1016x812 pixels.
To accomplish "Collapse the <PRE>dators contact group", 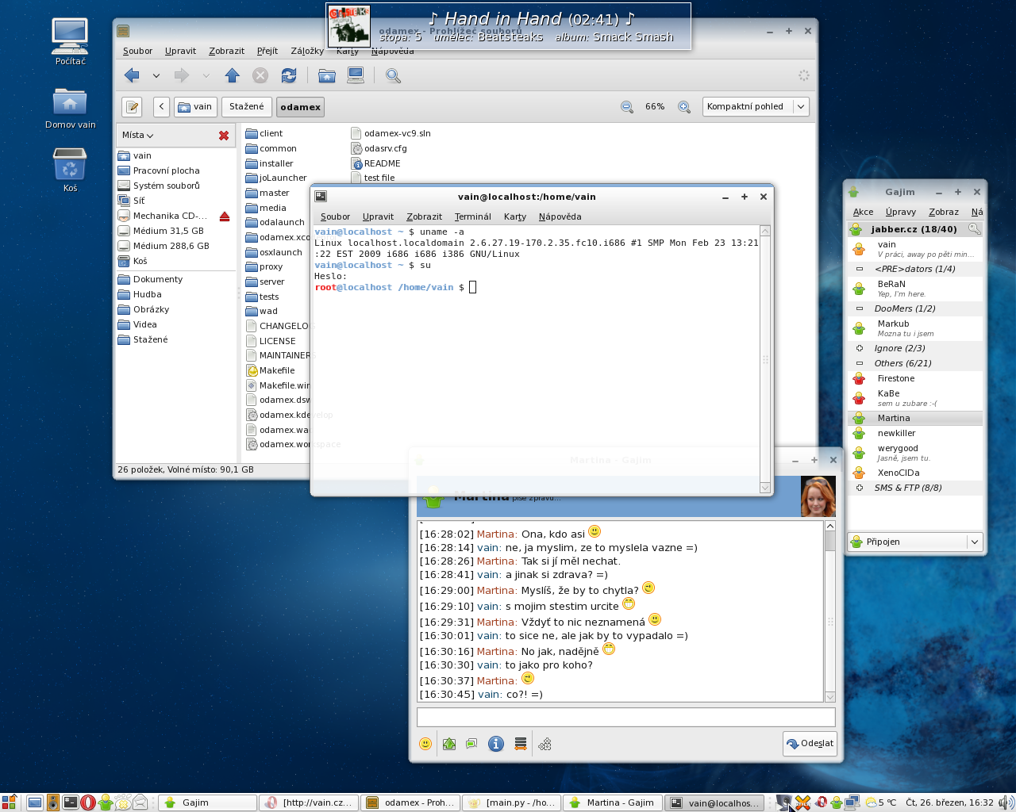I will [x=859, y=269].
